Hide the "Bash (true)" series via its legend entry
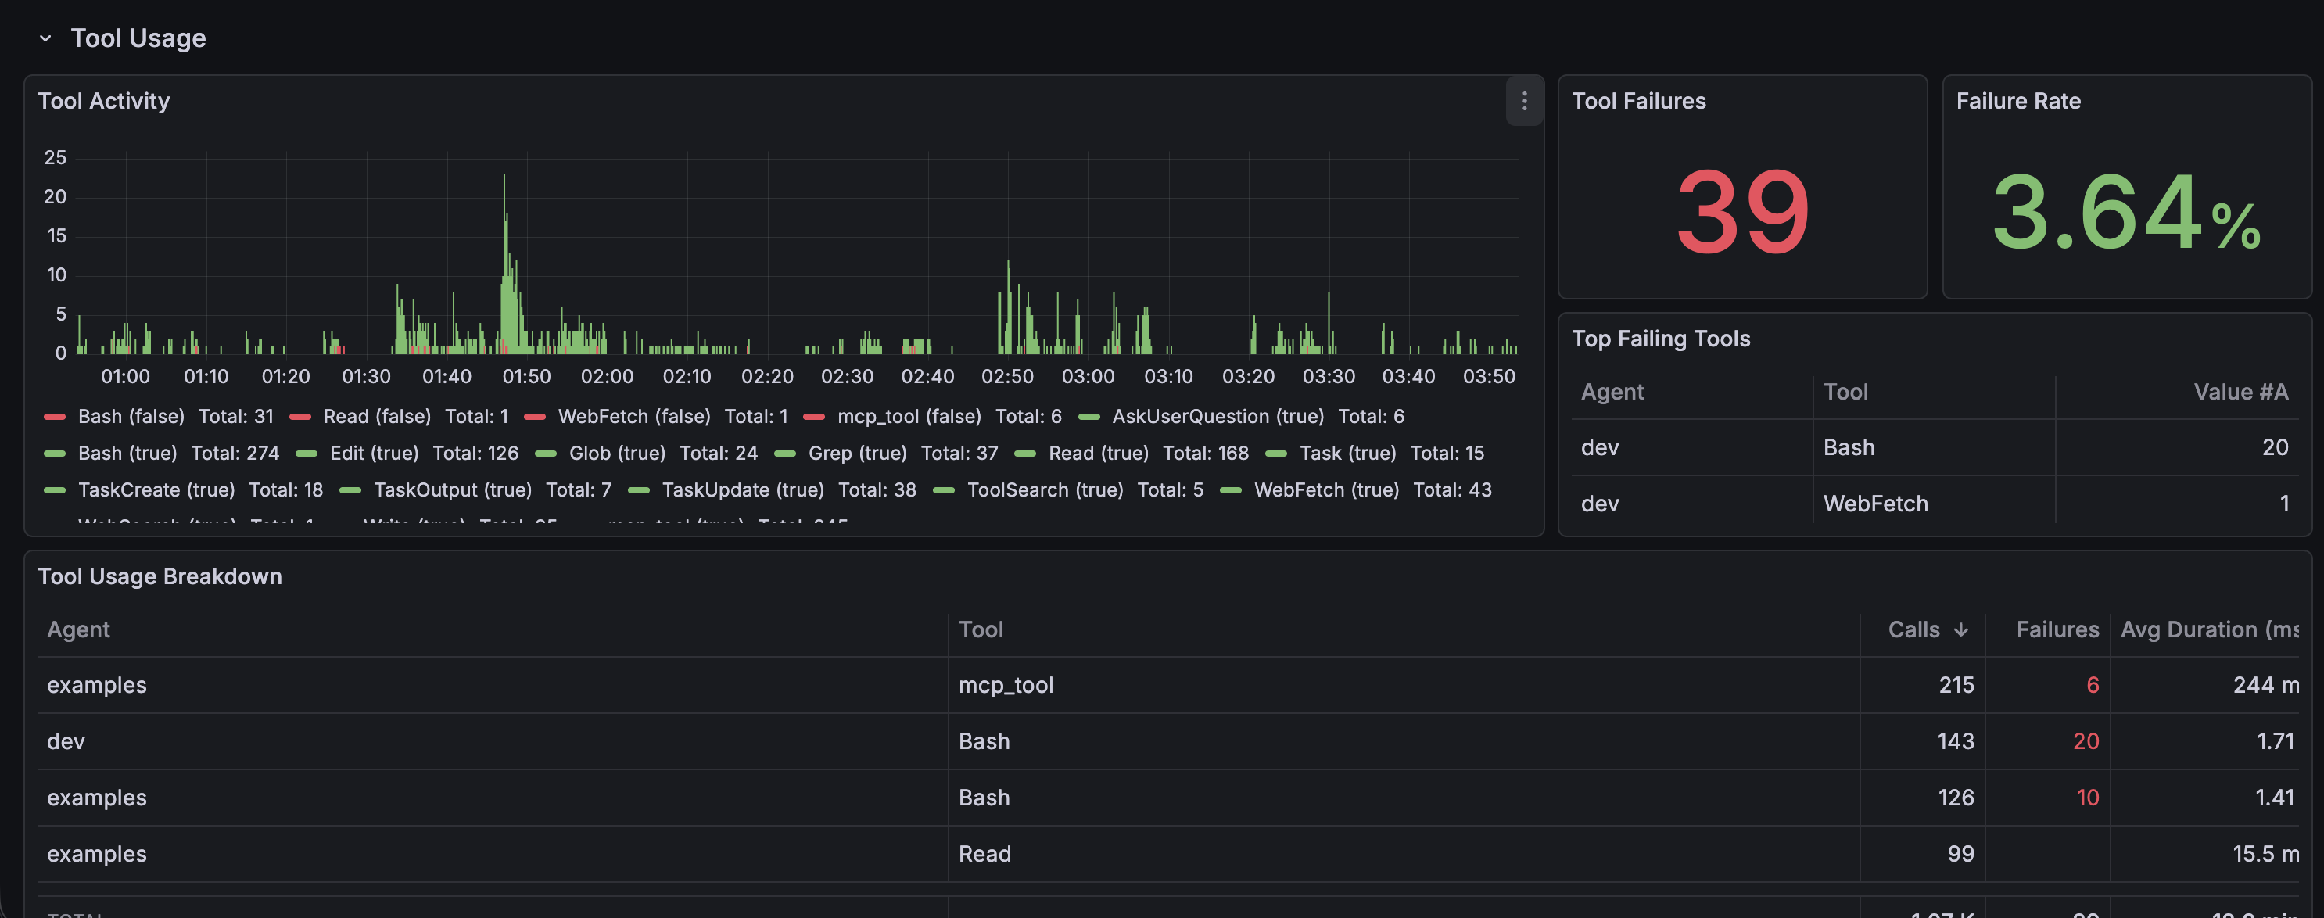The width and height of the screenshot is (2324, 918). coord(128,453)
